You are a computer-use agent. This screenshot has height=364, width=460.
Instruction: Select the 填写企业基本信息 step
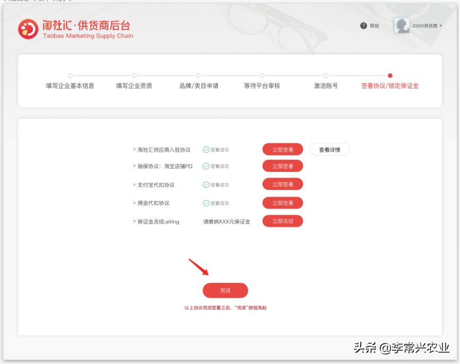(70, 85)
